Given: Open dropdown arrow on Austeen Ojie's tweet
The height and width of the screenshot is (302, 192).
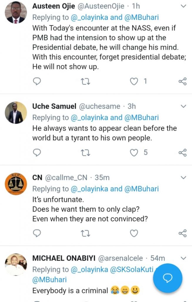Looking at the screenshot, I should click(183, 6).
